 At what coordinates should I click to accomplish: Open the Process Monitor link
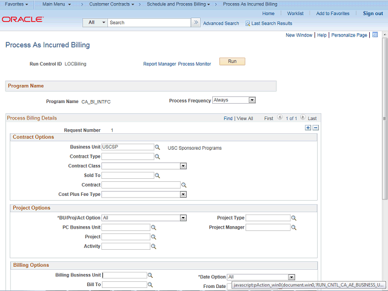click(195, 64)
